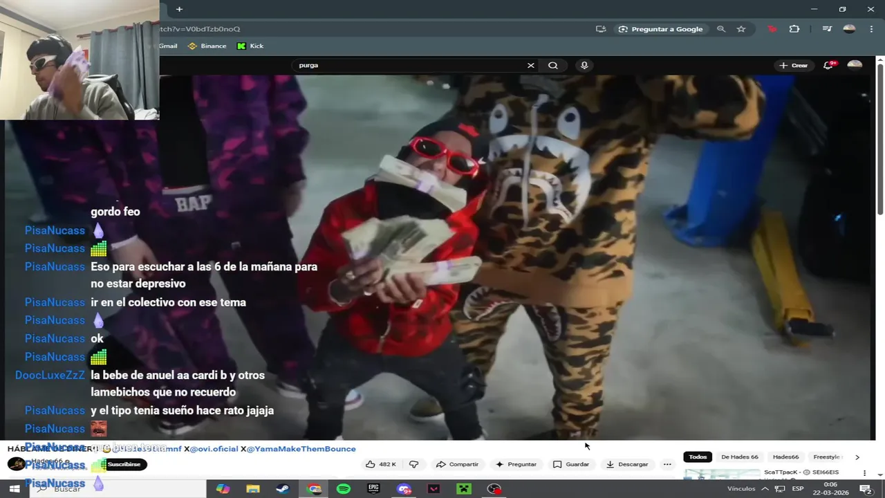Open a new browser tab with plus
This screenshot has height=498, width=885.
179,9
